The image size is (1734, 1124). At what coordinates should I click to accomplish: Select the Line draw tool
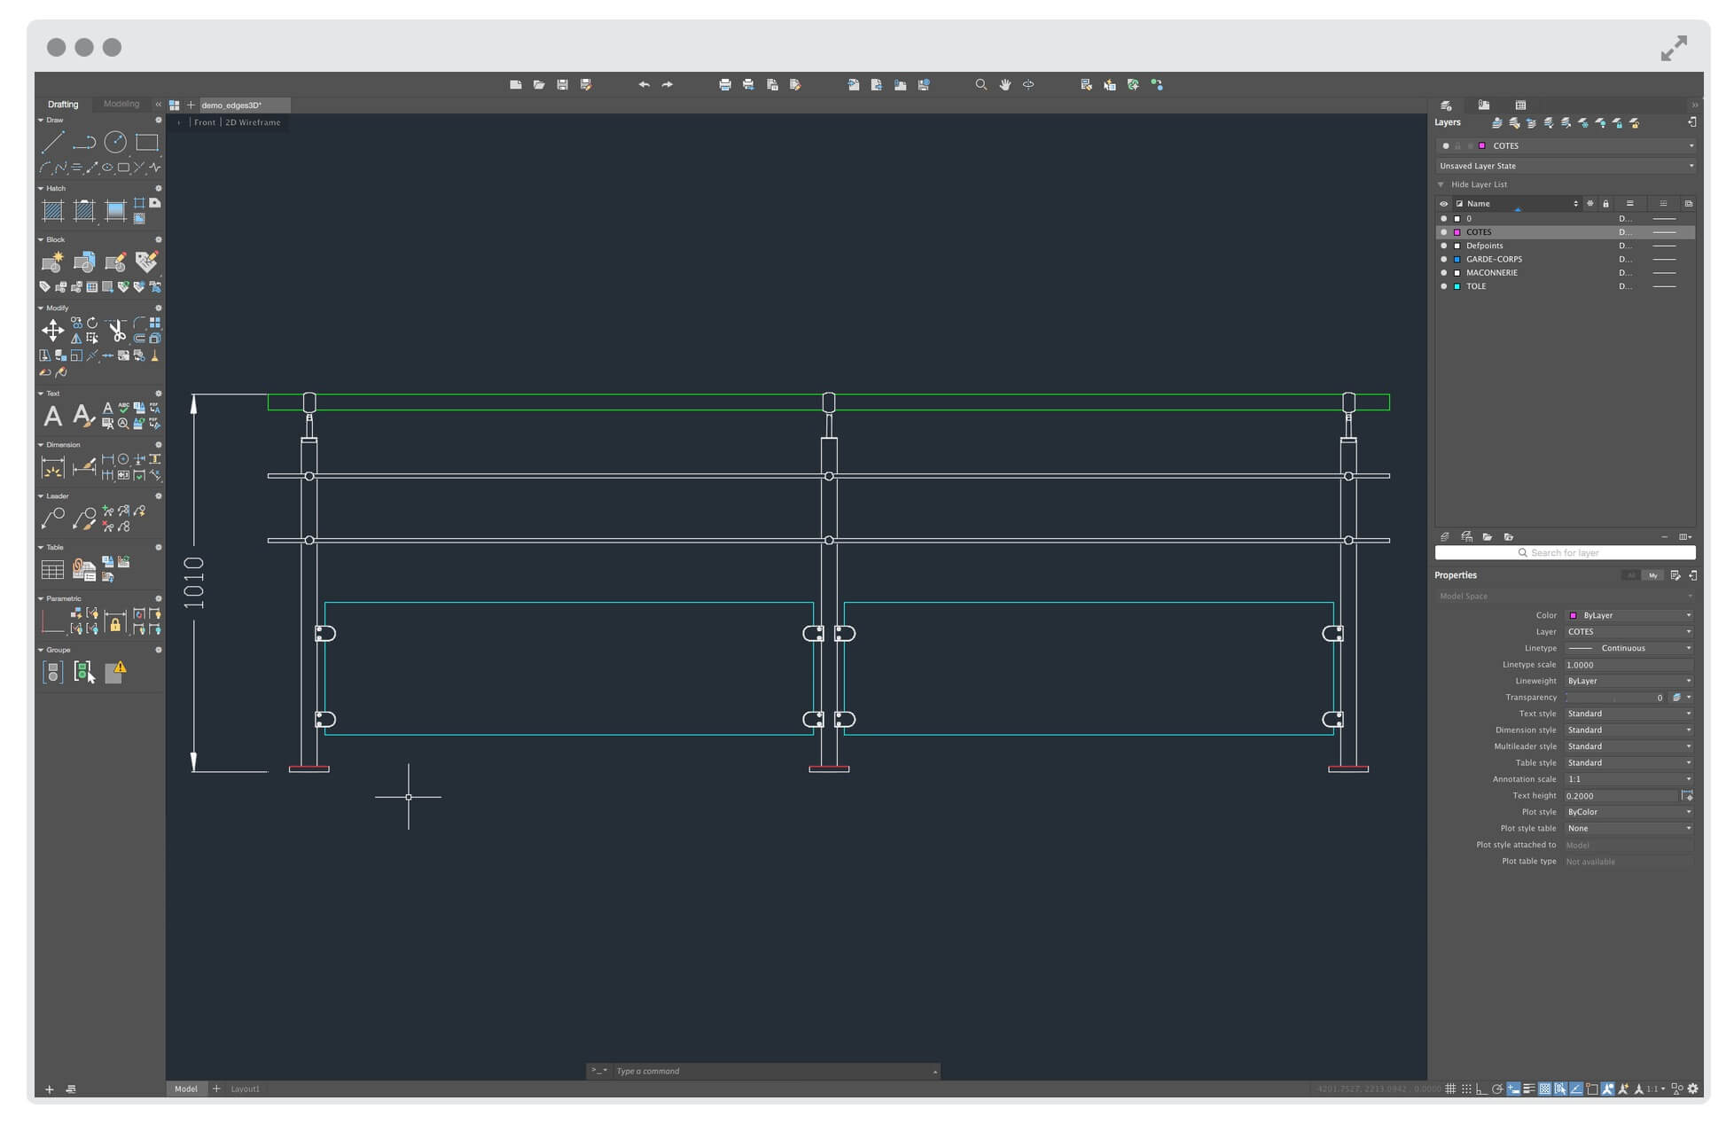(53, 142)
